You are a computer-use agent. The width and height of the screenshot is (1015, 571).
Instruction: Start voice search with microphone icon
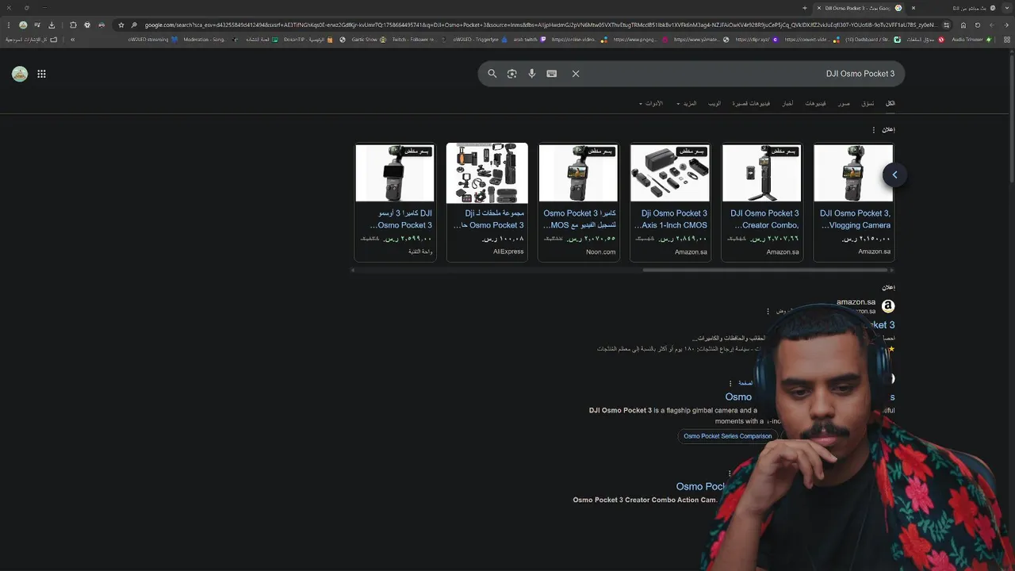(x=532, y=74)
